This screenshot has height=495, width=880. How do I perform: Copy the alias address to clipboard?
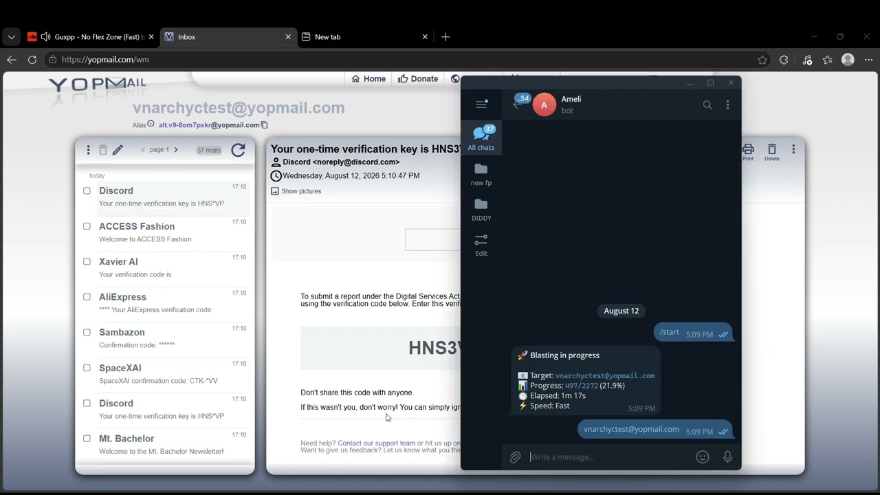(x=265, y=125)
